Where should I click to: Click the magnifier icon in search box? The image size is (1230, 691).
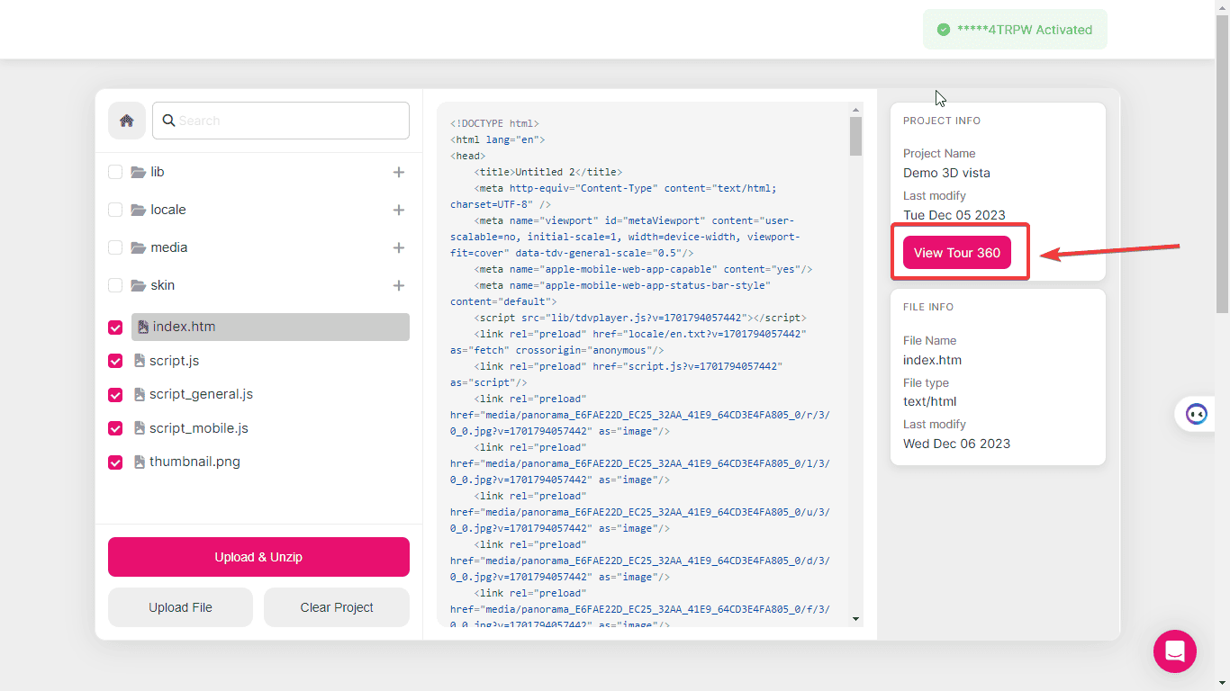click(x=168, y=121)
